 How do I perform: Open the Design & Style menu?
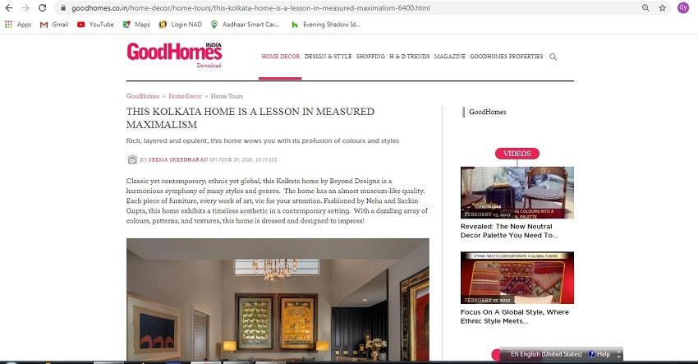(328, 57)
